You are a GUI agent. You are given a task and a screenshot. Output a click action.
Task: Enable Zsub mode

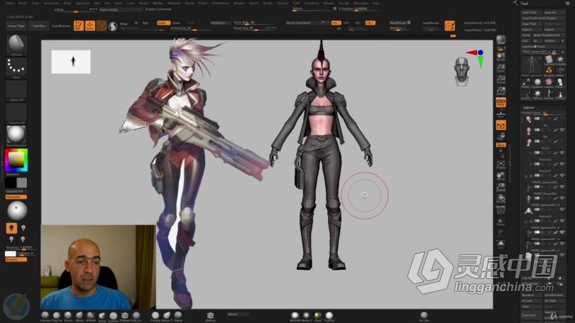[176, 23]
